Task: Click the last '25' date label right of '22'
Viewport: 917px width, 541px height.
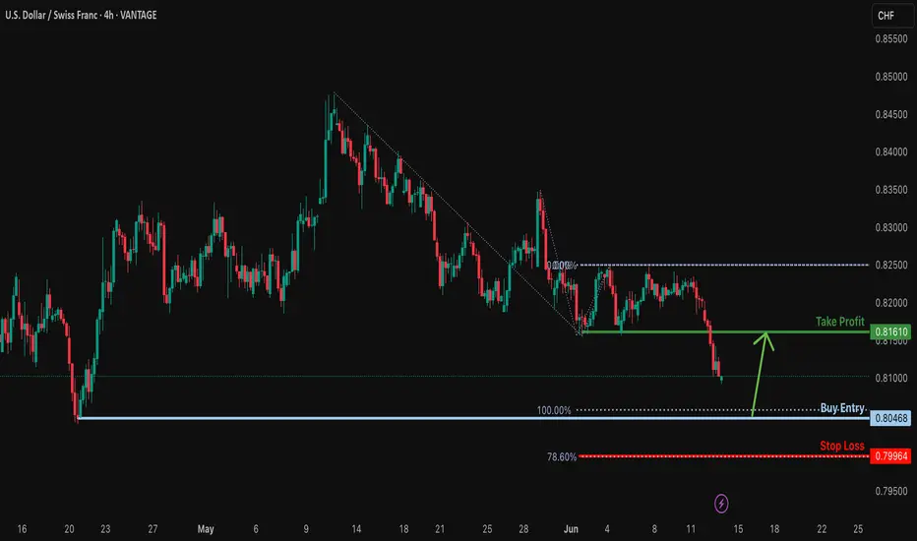Action: [x=858, y=529]
